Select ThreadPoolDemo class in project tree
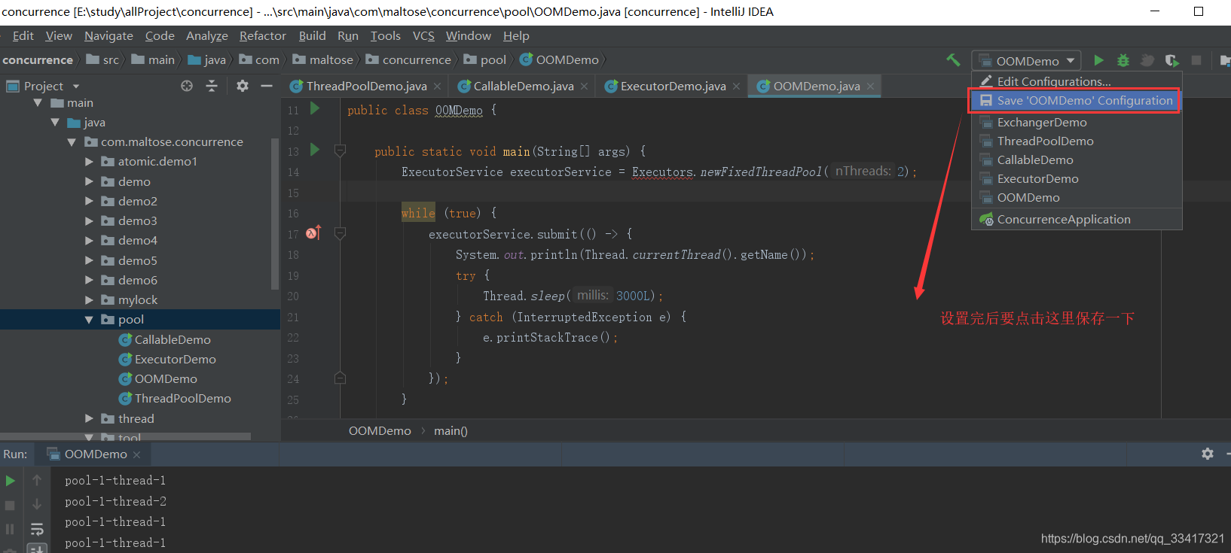The width and height of the screenshot is (1231, 553). 175,398
